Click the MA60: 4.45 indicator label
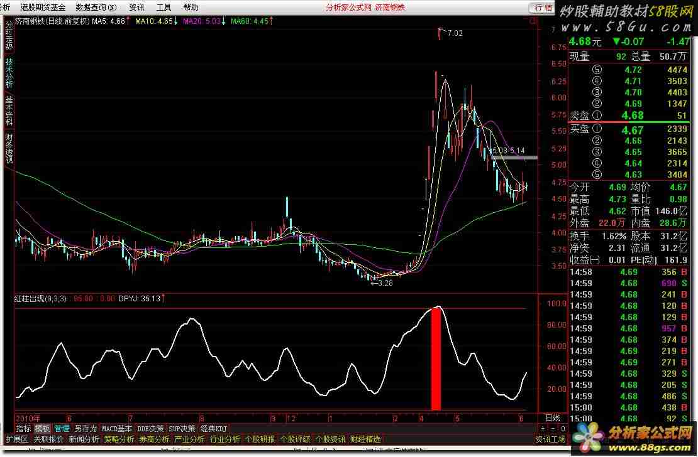The height and width of the screenshot is (457, 698). [252, 21]
